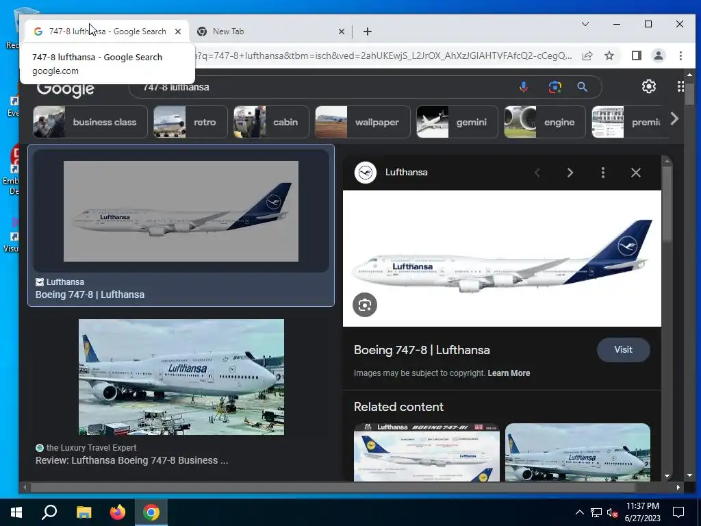Click horizontal scrollbar right arrow

(678, 487)
